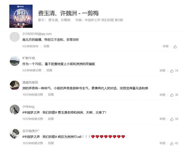Image resolution: width=186 pixels, height=147 pixels.
Task: Reply to the comment by 313928156@qq.com
Action: pos(46,46)
